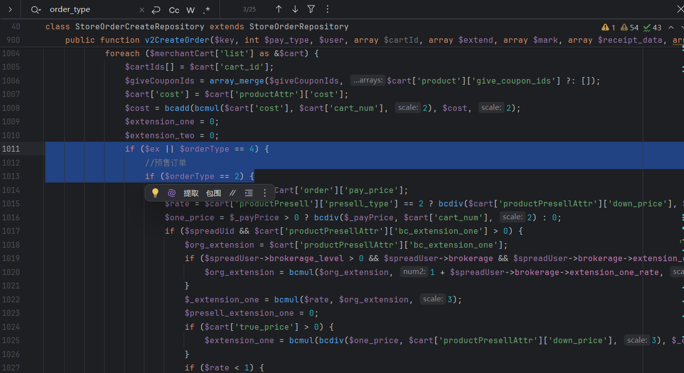Toggle Match Case (Cc) option
This screenshot has width=684, height=373.
click(x=174, y=9)
